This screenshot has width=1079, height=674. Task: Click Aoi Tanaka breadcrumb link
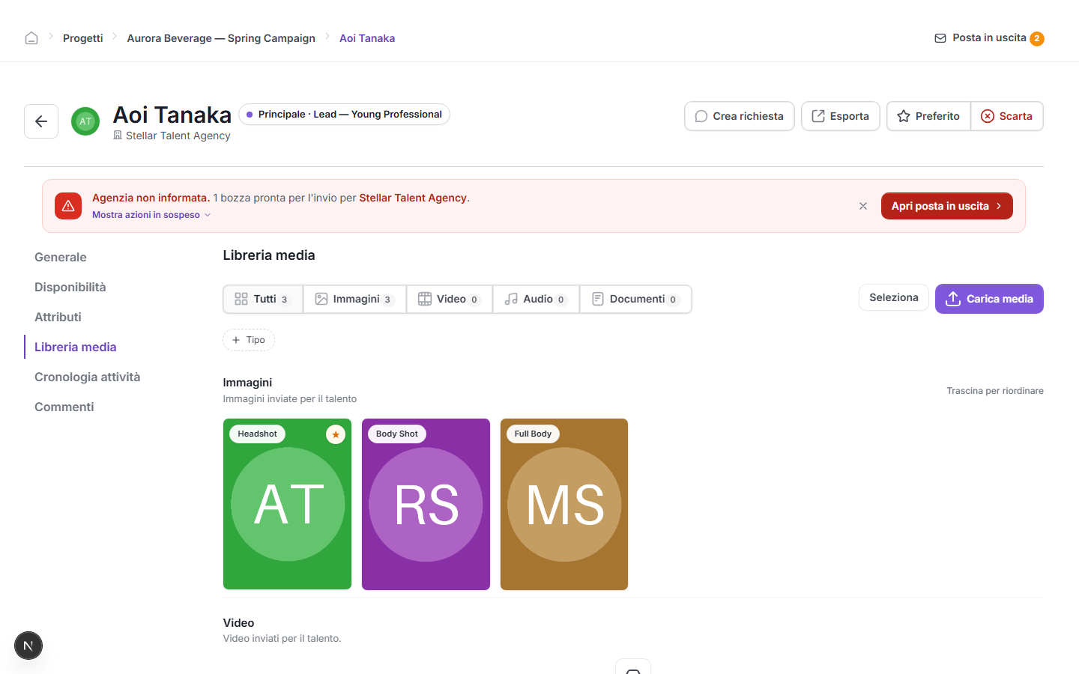[x=367, y=38]
